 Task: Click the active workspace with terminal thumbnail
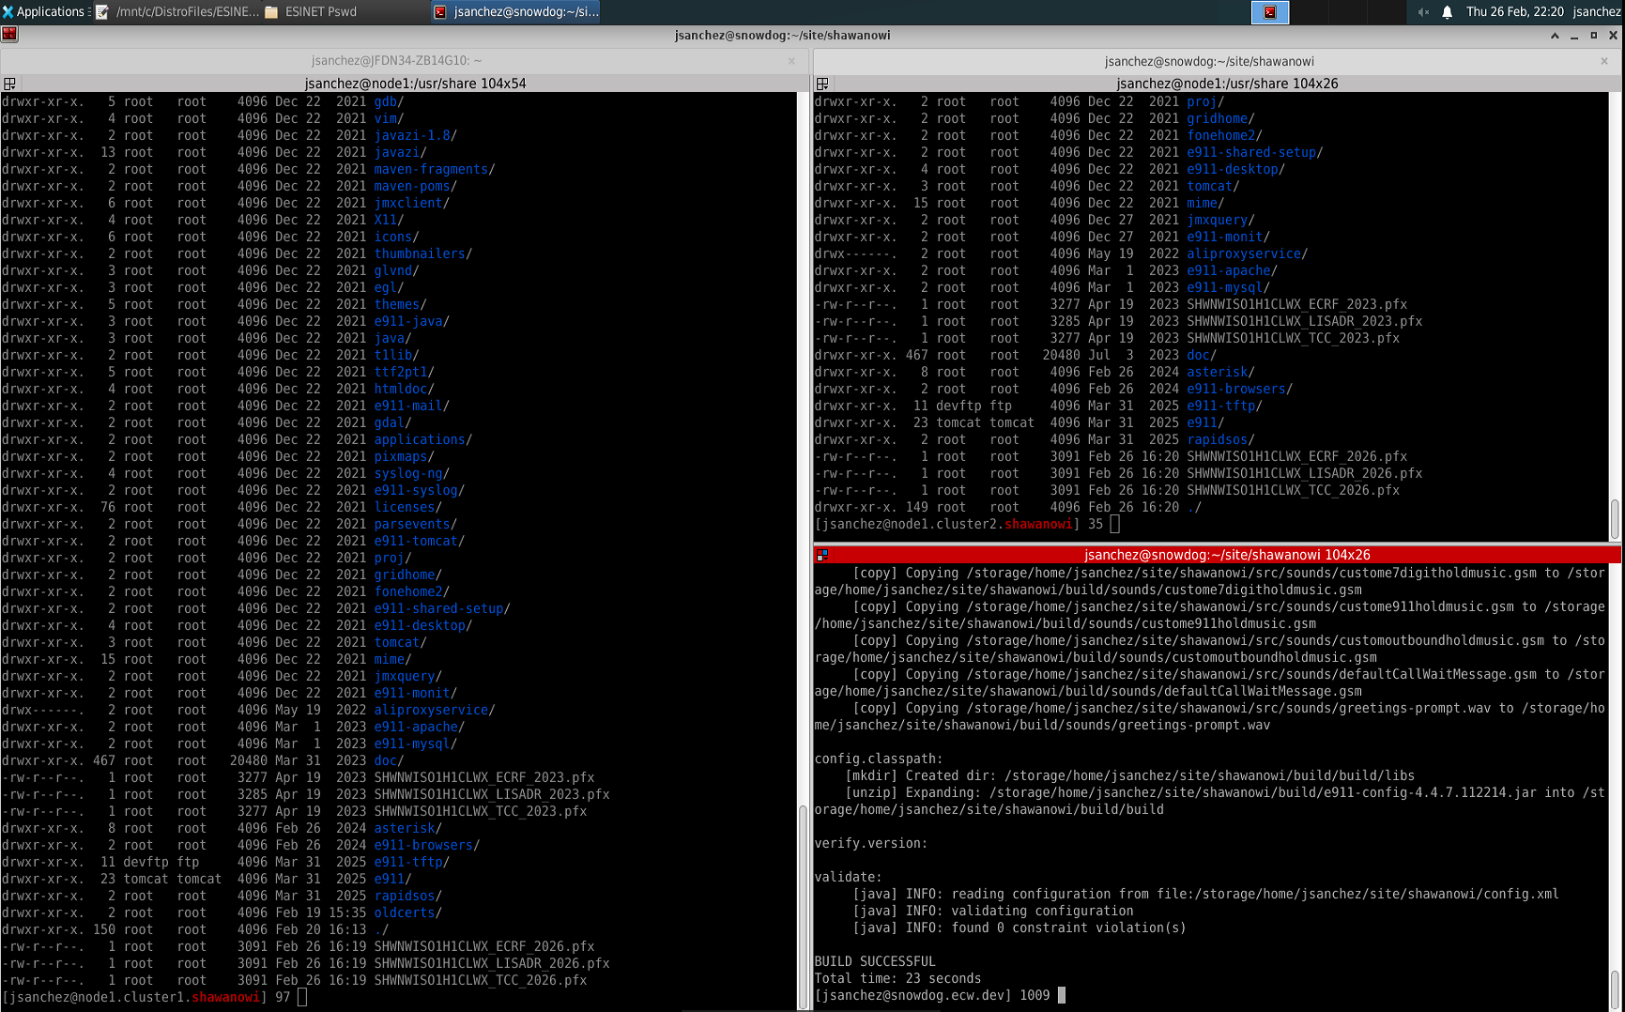coord(1270,11)
